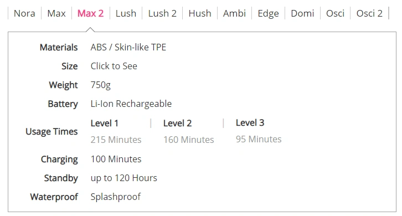
Task: Select the Lush tab
Action: pyautogui.click(x=126, y=13)
